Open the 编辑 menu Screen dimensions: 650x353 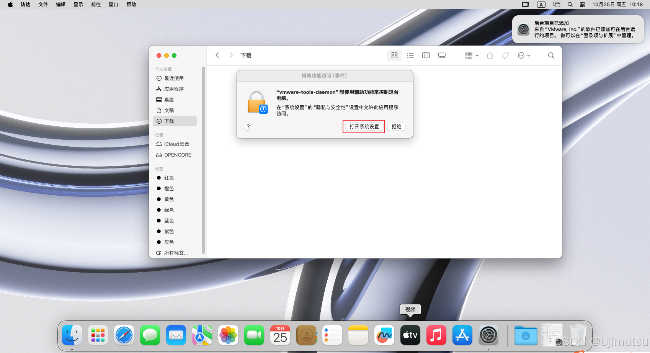coord(61,5)
